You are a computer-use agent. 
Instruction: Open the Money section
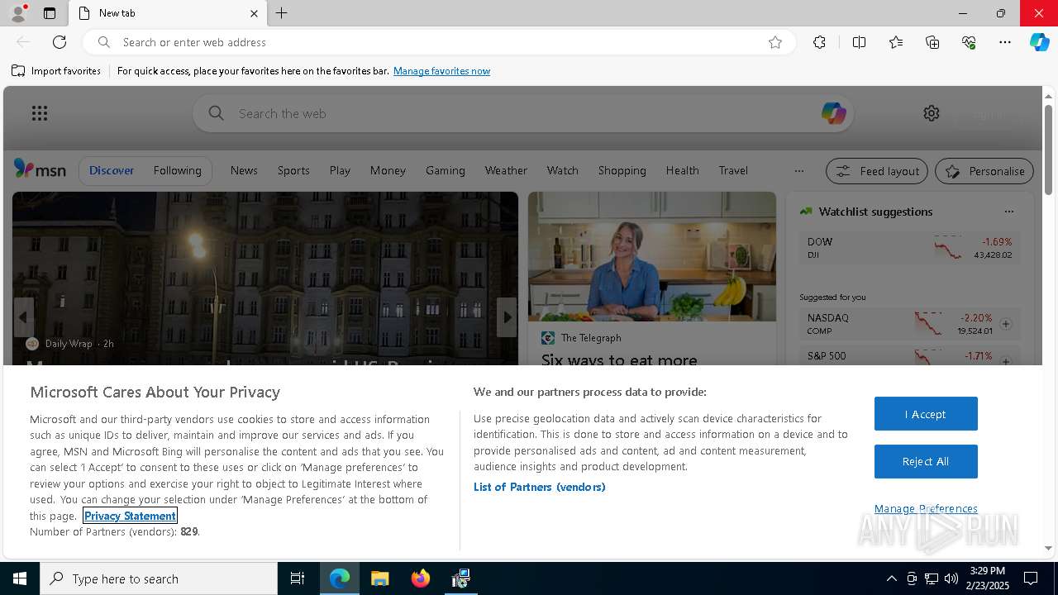[x=388, y=170]
